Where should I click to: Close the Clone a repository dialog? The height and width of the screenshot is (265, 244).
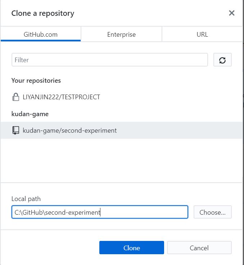[231, 13]
